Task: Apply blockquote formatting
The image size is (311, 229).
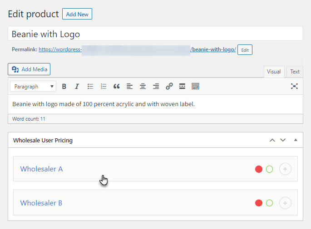Action: 117,86
